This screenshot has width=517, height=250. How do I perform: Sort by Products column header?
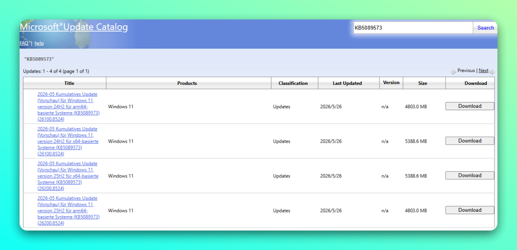[189, 83]
